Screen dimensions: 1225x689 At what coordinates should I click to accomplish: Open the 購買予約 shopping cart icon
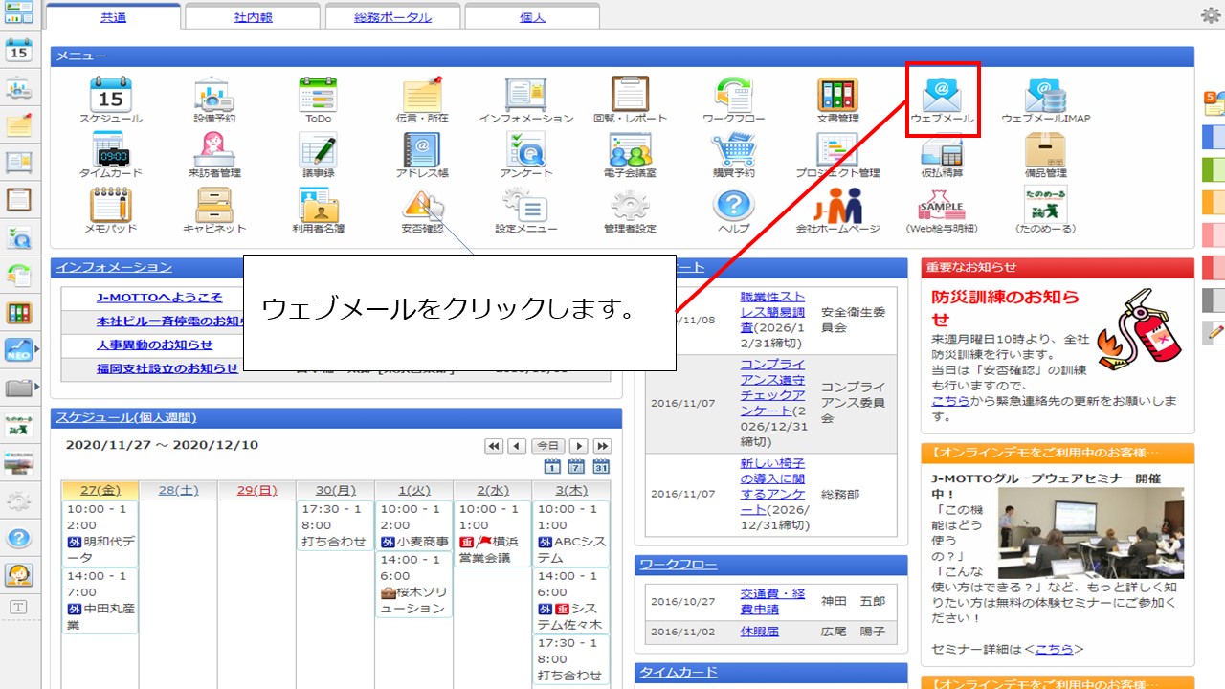pyautogui.click(x=733, y=151)
